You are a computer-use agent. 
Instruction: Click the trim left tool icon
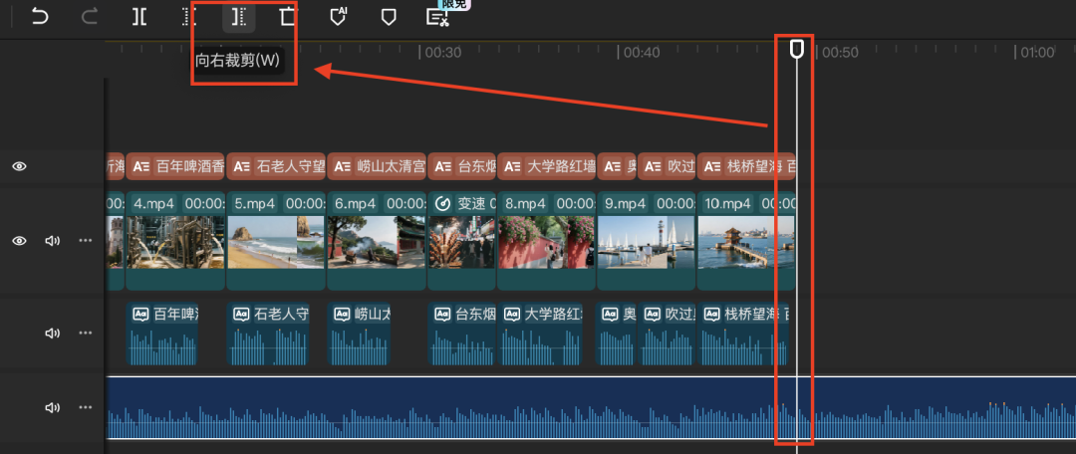tap(189, 16)
